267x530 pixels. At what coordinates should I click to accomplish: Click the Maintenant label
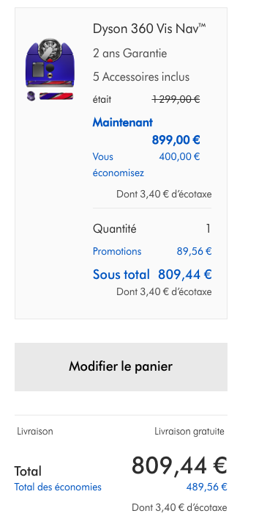(x=123, y=123)
